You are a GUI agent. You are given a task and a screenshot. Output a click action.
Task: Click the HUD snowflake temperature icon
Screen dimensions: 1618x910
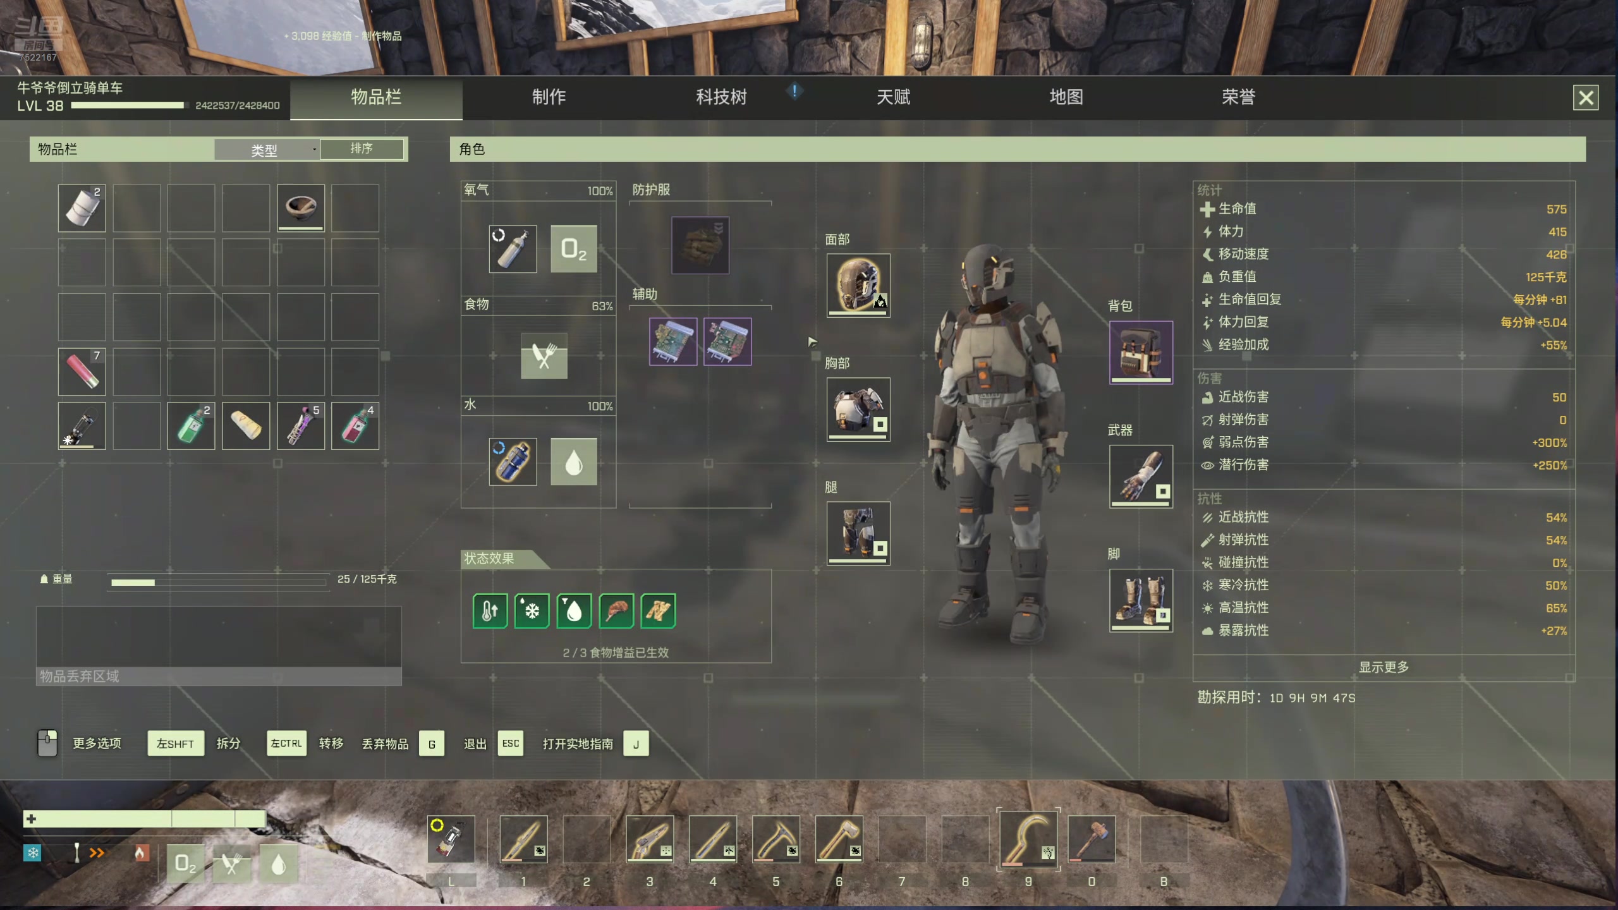coord(32,853)
